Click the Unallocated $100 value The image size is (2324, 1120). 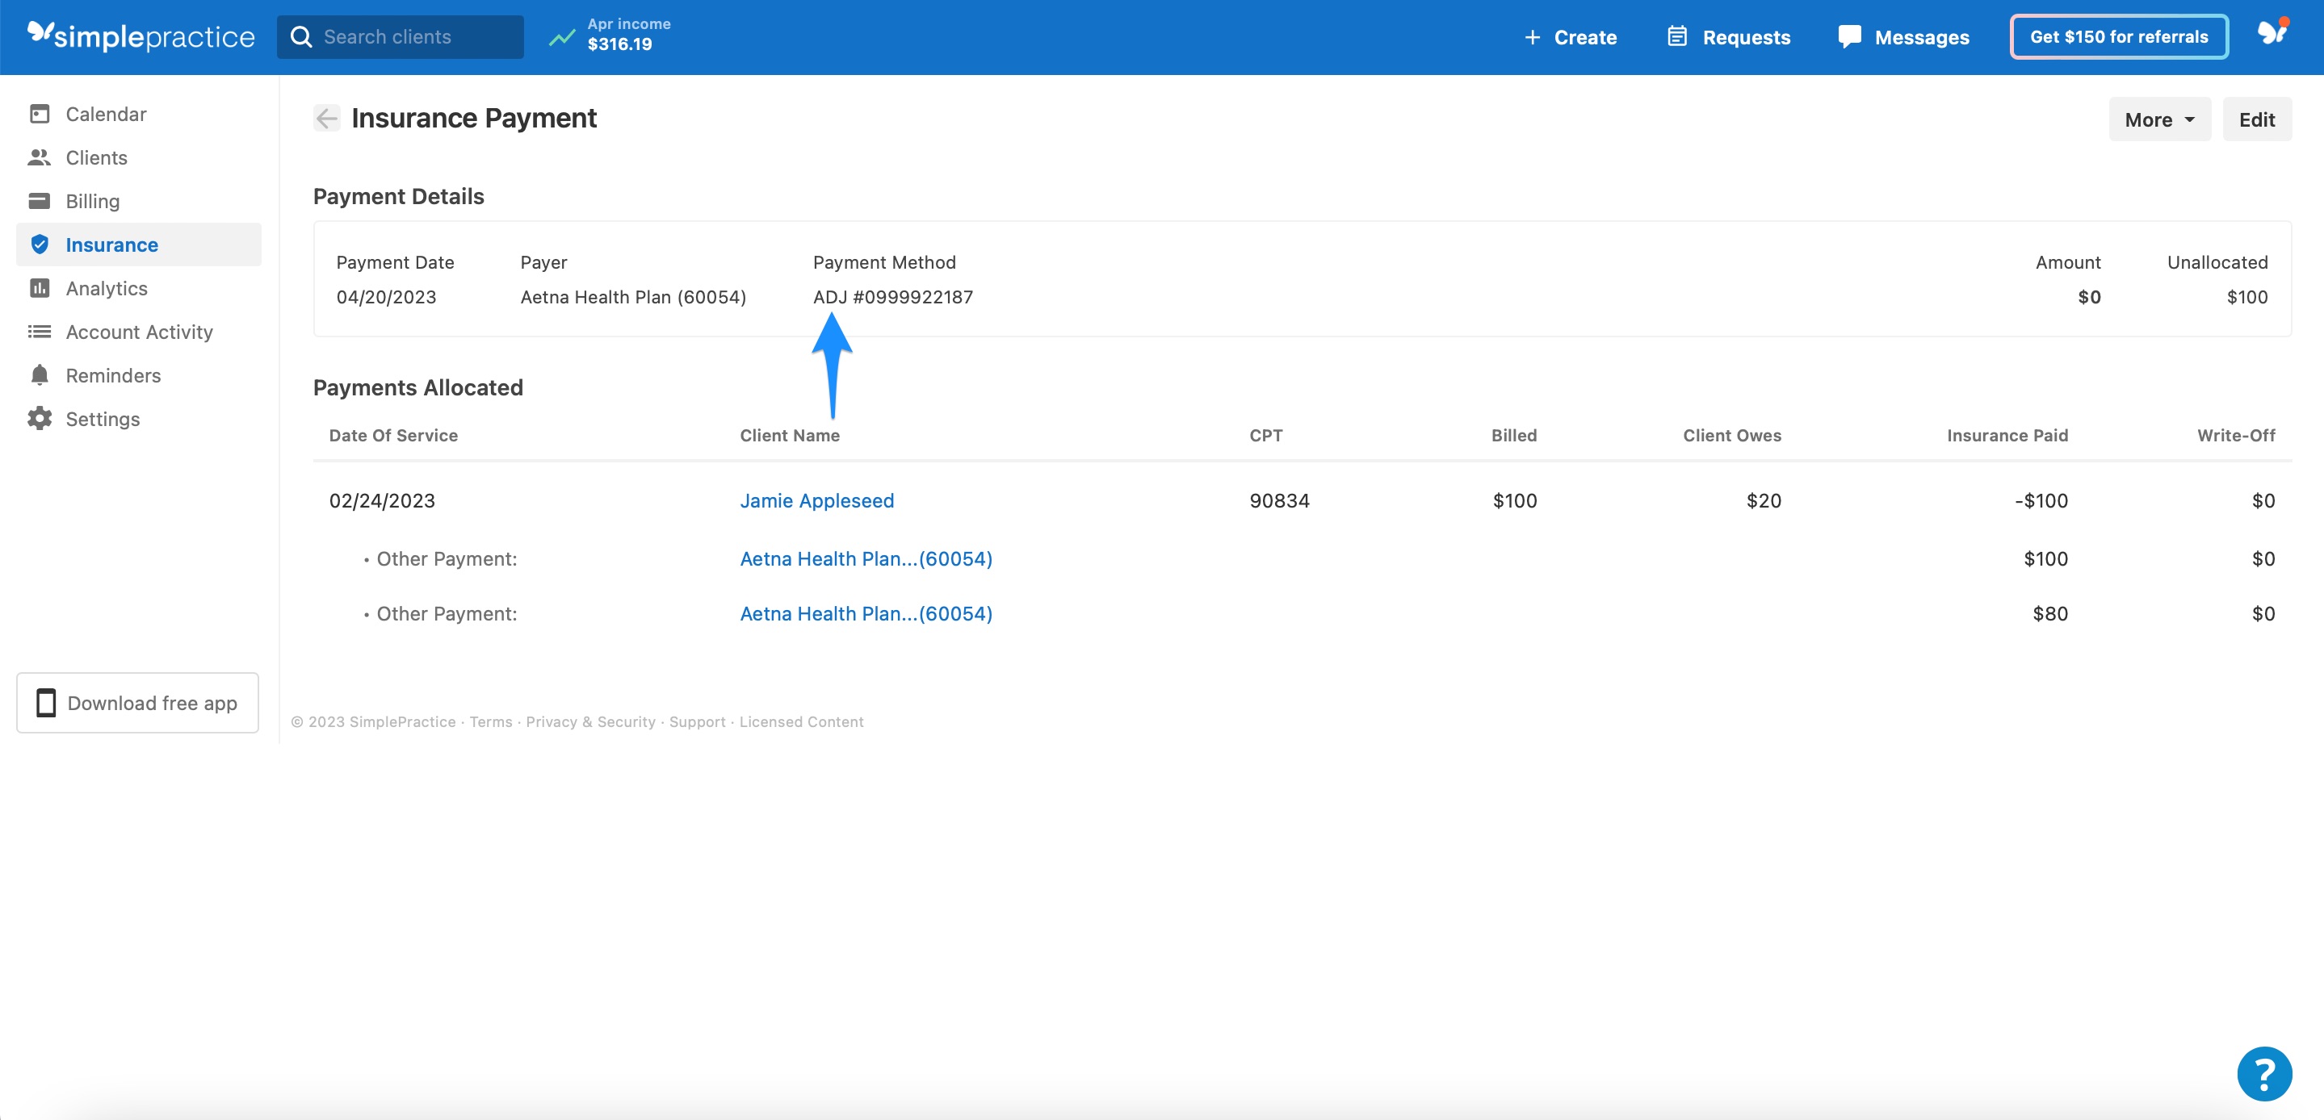click(x=2246, y=297)
